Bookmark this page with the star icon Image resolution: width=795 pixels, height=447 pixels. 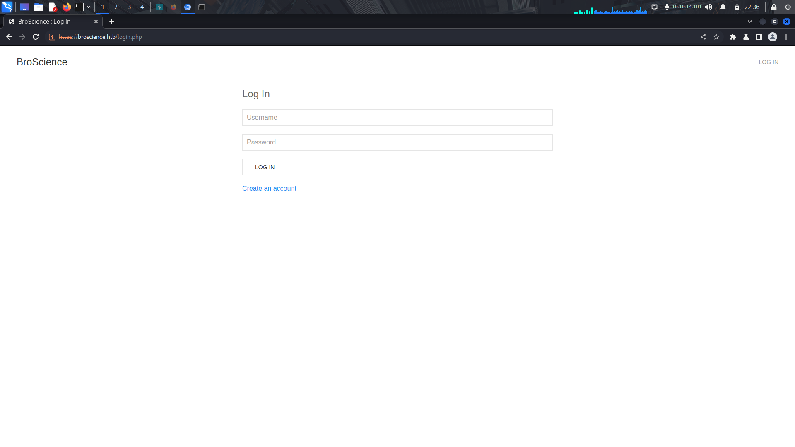pos(717,37)
